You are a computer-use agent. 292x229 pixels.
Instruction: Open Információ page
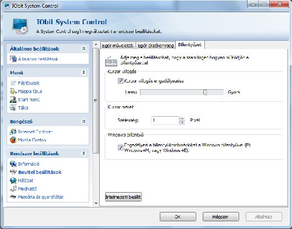(29, 164)
